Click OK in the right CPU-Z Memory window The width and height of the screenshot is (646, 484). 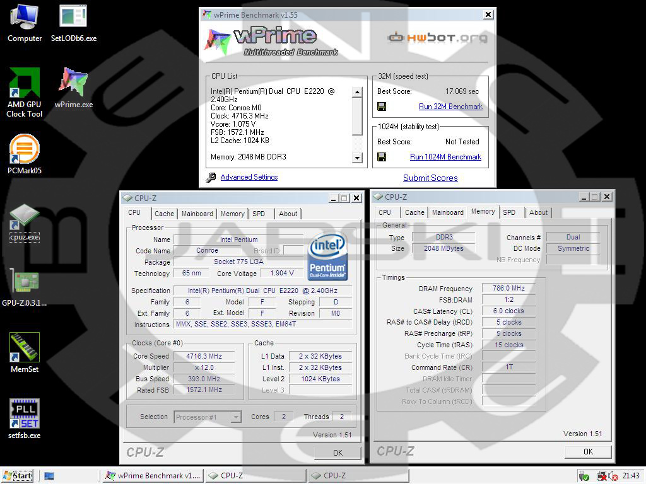[x=588, y=451]
